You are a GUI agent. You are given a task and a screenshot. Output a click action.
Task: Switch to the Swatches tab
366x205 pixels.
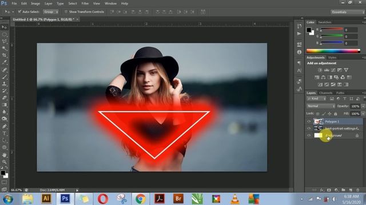325,22
